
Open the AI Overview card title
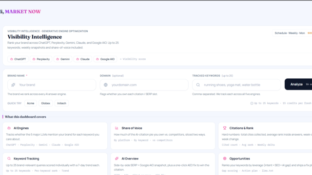click(x=130, y=159)
